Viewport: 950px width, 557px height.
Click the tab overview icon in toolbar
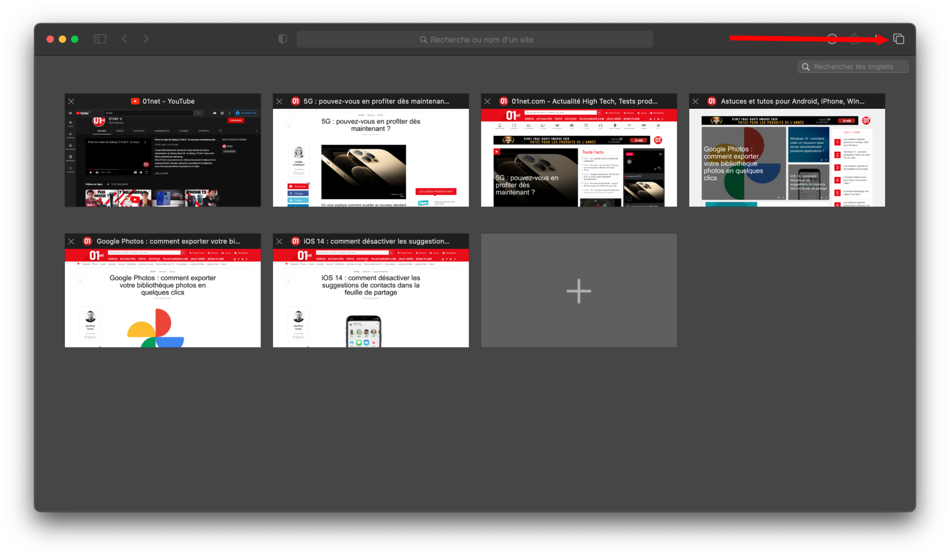pyautogui.click(x=899, y=39)
